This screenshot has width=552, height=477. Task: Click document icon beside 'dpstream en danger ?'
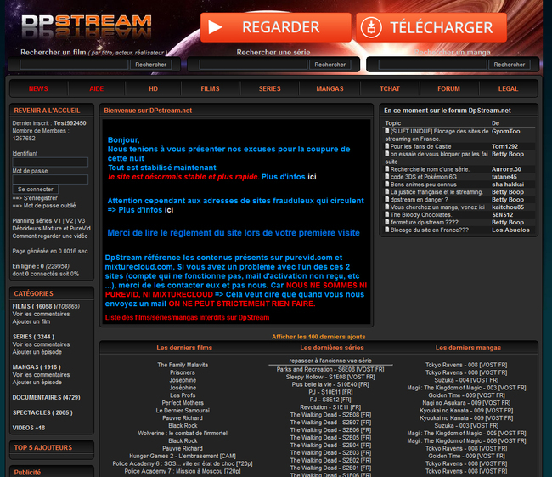[387, 199]
